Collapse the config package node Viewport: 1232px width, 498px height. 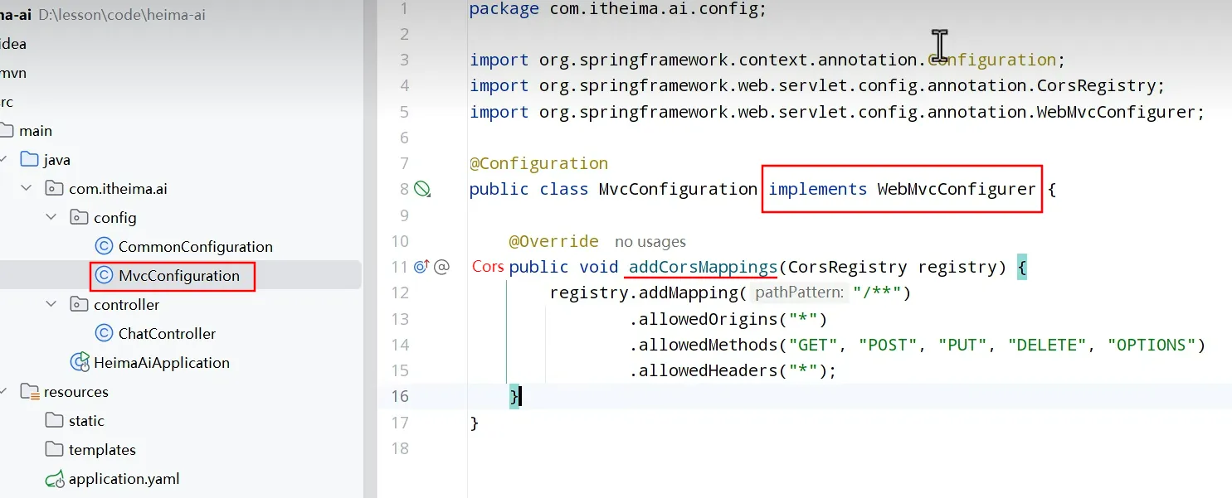pyautogui.click(x=51, y=218)
